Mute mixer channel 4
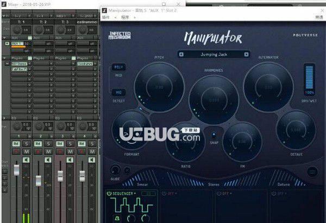The width and height of the screenshot is (326, 223). (92, 151)
